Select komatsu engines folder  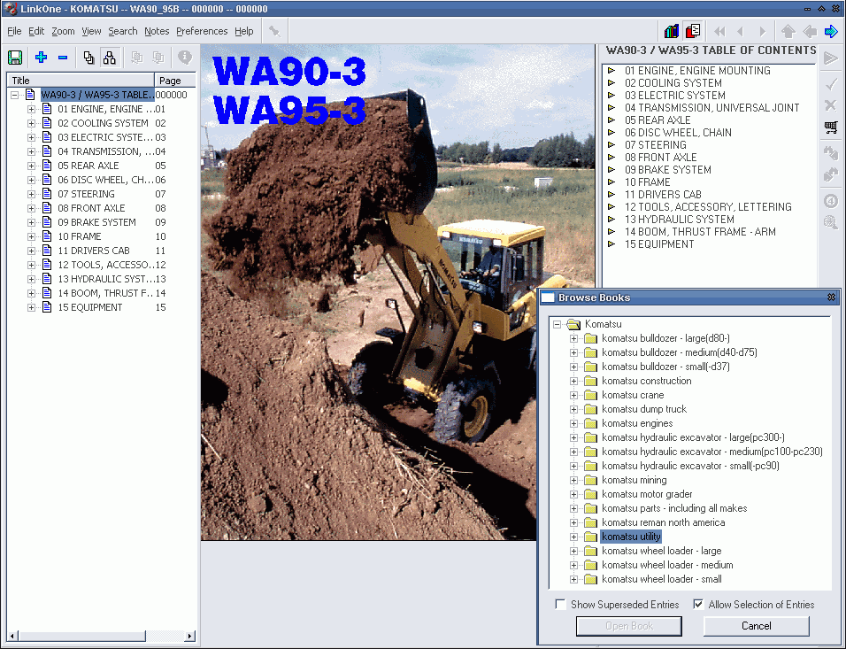pyautogui.click(x=637, y=423)
